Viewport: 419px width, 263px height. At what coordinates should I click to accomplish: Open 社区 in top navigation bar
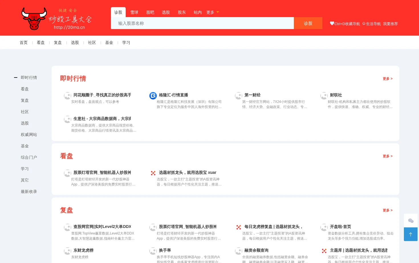coord(92,42)
